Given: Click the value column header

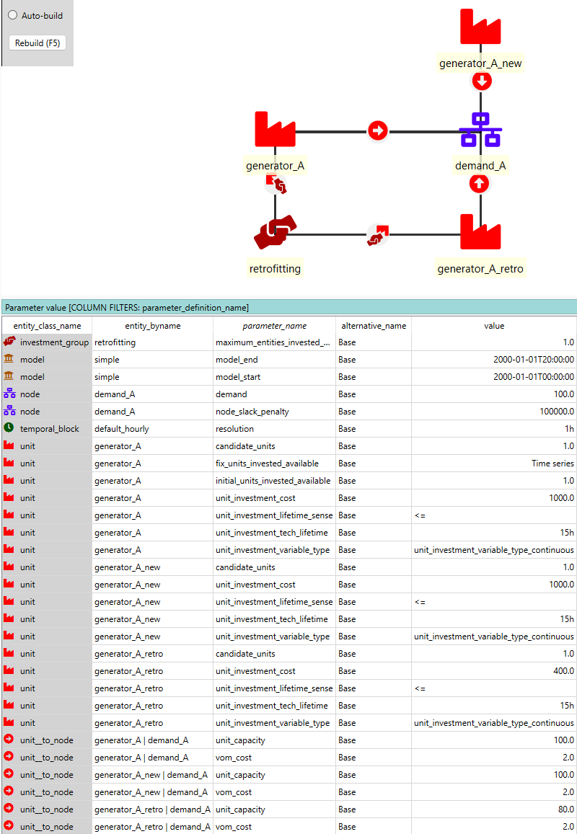Looking at the screenshot, I should point(494,326).
